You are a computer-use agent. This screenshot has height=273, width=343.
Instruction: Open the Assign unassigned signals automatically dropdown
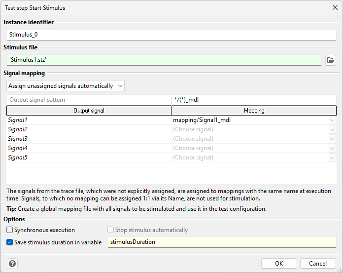pos(66,86)
